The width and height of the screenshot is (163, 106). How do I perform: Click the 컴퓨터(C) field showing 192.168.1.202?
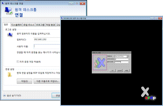point(47,39)
